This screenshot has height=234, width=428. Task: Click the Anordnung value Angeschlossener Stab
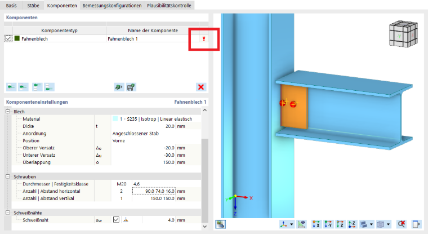135,134
